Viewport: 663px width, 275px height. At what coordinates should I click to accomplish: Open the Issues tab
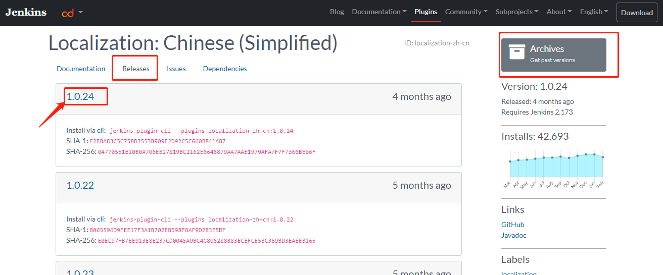[x=176, y=69]
